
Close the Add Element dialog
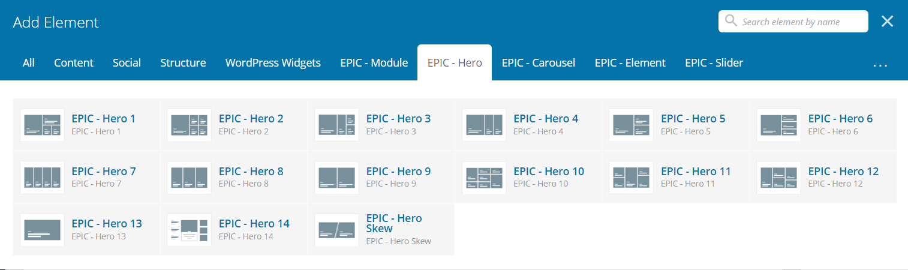887,22
